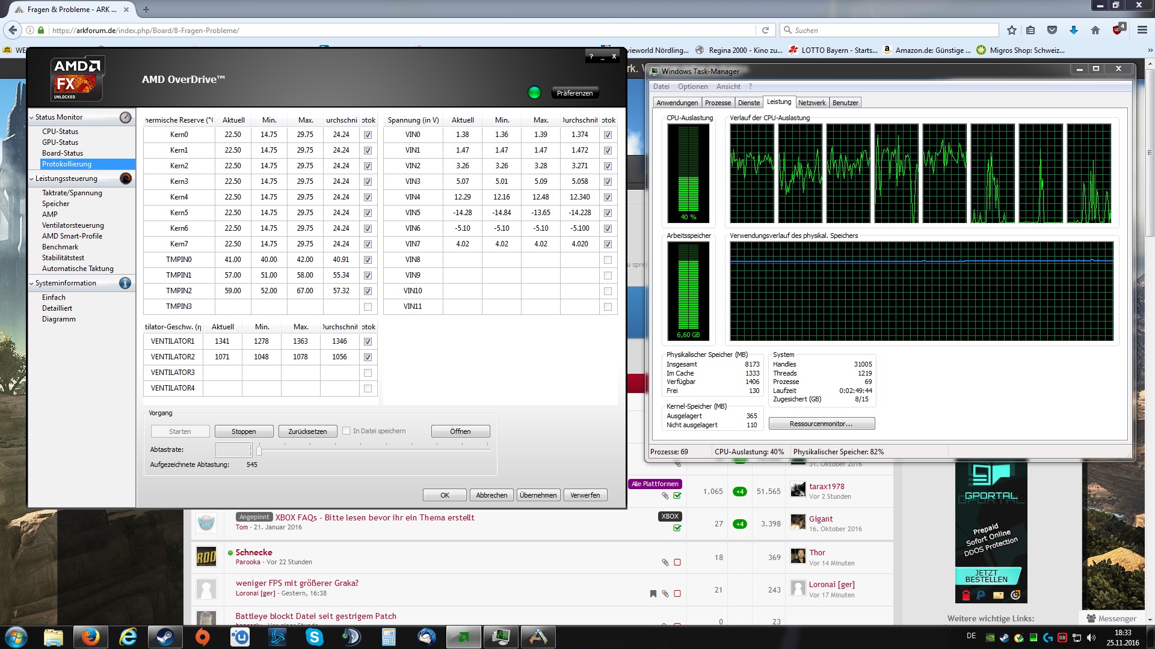The height and width of the screenshot is (649, 1155).
Task: Open Uplay from the taskbar
Action: coord(240,637)
